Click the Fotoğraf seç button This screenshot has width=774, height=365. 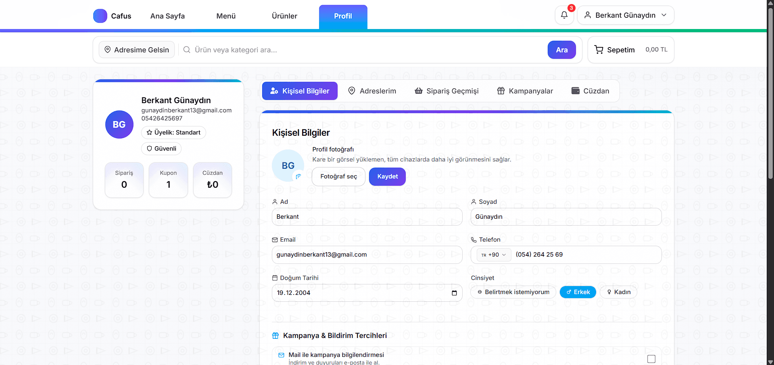tap(338, 176)
